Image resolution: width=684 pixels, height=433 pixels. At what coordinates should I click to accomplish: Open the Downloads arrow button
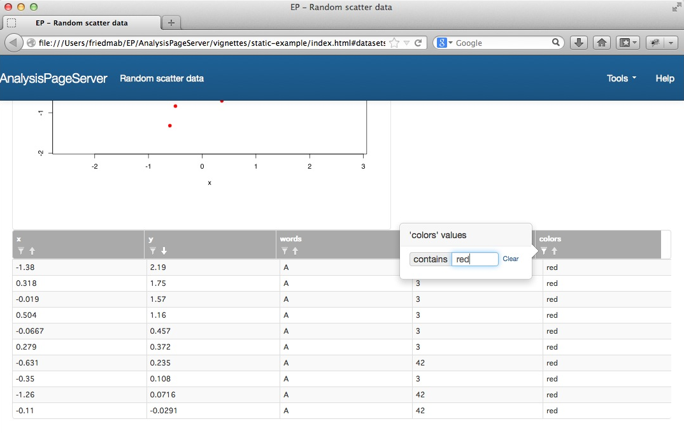578,43
